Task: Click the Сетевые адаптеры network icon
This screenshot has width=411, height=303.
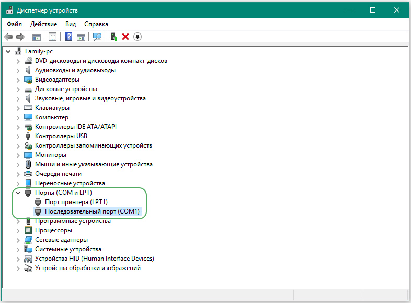Action: [x=28, y=240]
